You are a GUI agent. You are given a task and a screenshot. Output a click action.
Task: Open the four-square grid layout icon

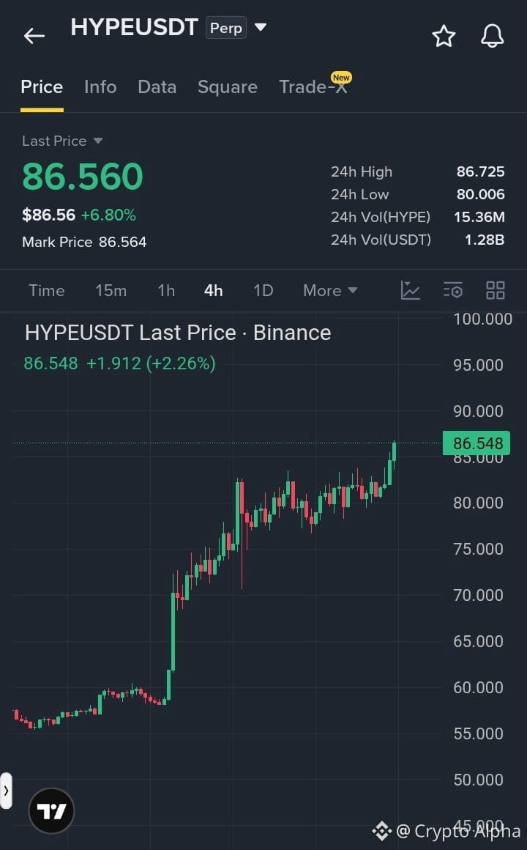(x=495, y=291)
